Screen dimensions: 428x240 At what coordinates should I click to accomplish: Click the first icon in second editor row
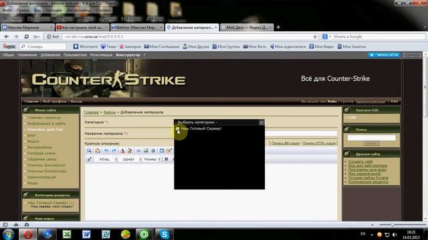(x=89, y=159)
